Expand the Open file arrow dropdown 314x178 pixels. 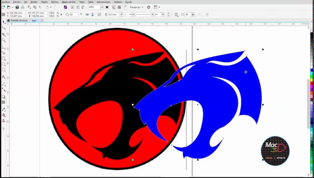tap(12, 7)
